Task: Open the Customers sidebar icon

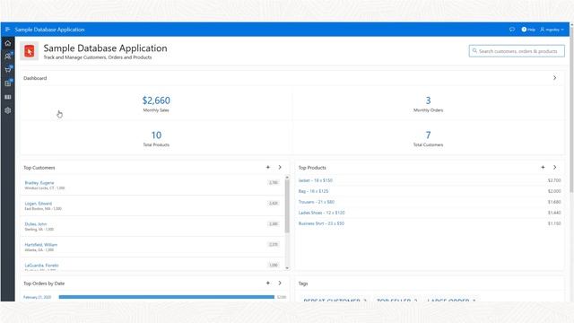Action: [8, 56]
